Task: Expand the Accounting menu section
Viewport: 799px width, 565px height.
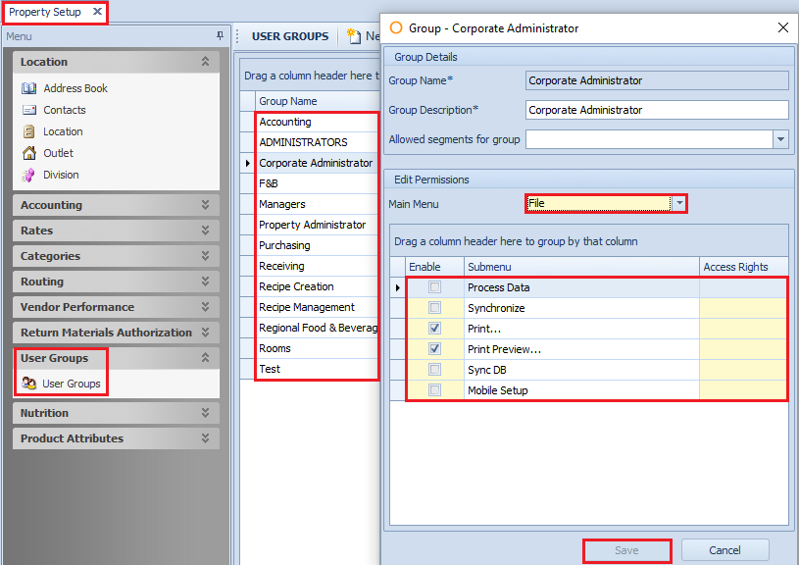Action: [205, 205]
